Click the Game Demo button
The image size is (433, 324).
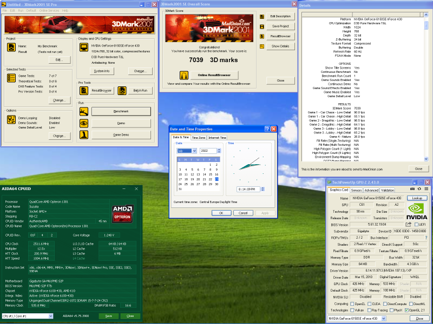pyautogui.click(x=121, y=134)
